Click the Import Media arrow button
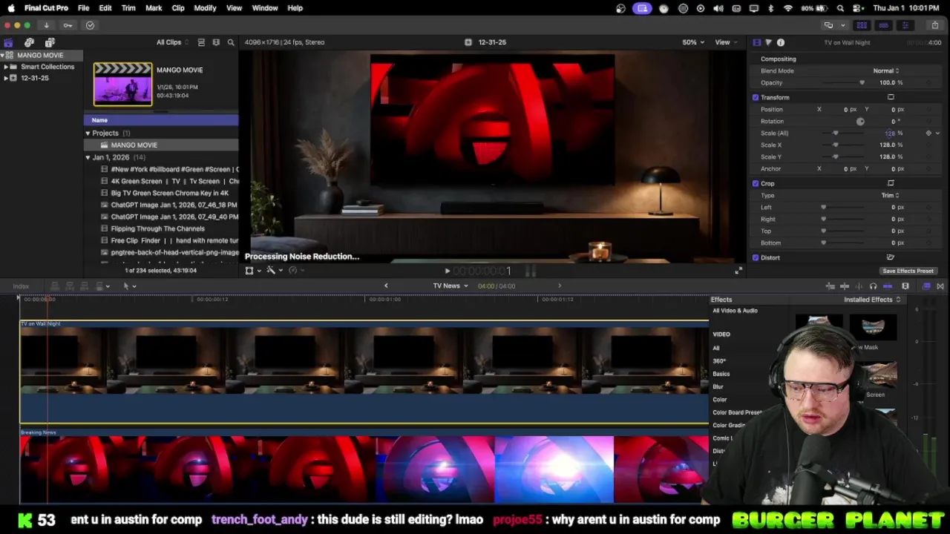 [46, 25]
